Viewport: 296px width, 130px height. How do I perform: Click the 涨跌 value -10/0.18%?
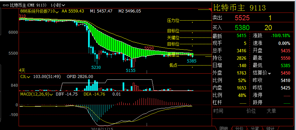point(280,35)
